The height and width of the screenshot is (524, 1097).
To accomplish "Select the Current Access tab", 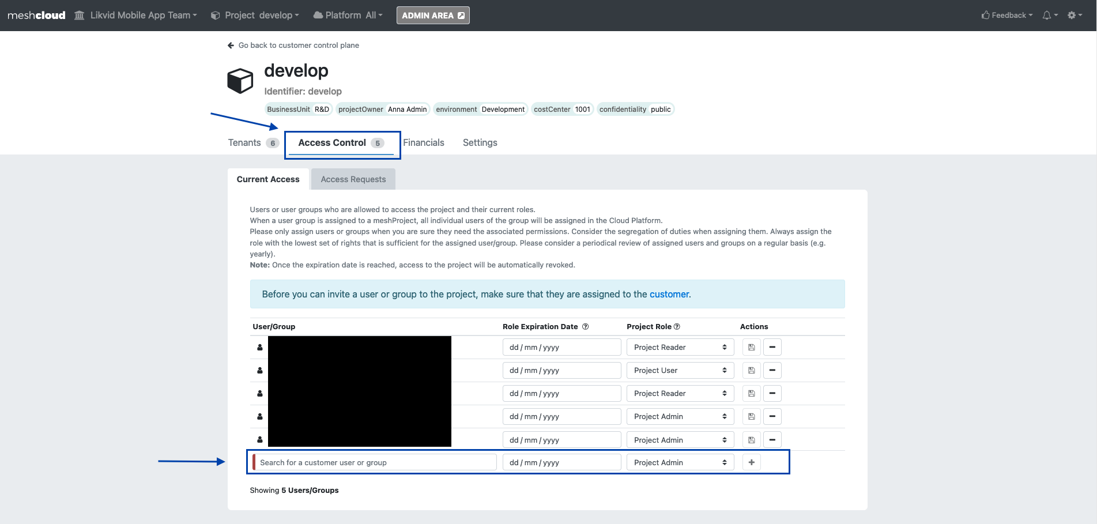I will tap(268, 179).
